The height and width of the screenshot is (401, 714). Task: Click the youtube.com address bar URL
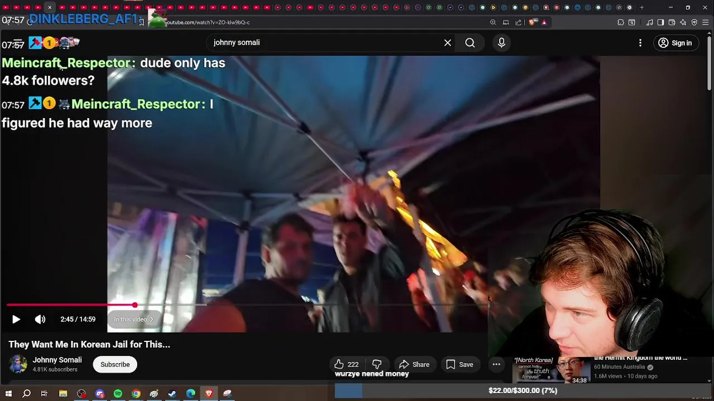[208, 22]
